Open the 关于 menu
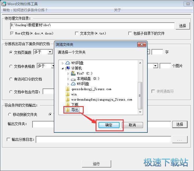Screen dimensions: 194x171 (x=118, y=10)
